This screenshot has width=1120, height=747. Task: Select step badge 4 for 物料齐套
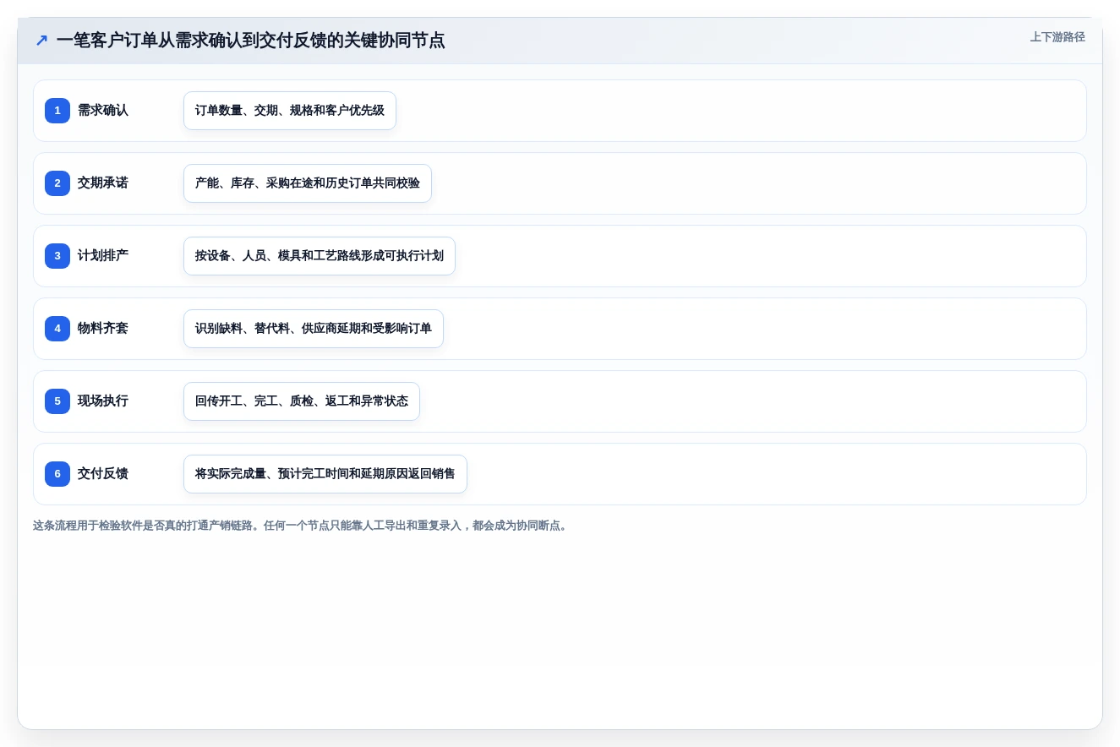point(57,329)
